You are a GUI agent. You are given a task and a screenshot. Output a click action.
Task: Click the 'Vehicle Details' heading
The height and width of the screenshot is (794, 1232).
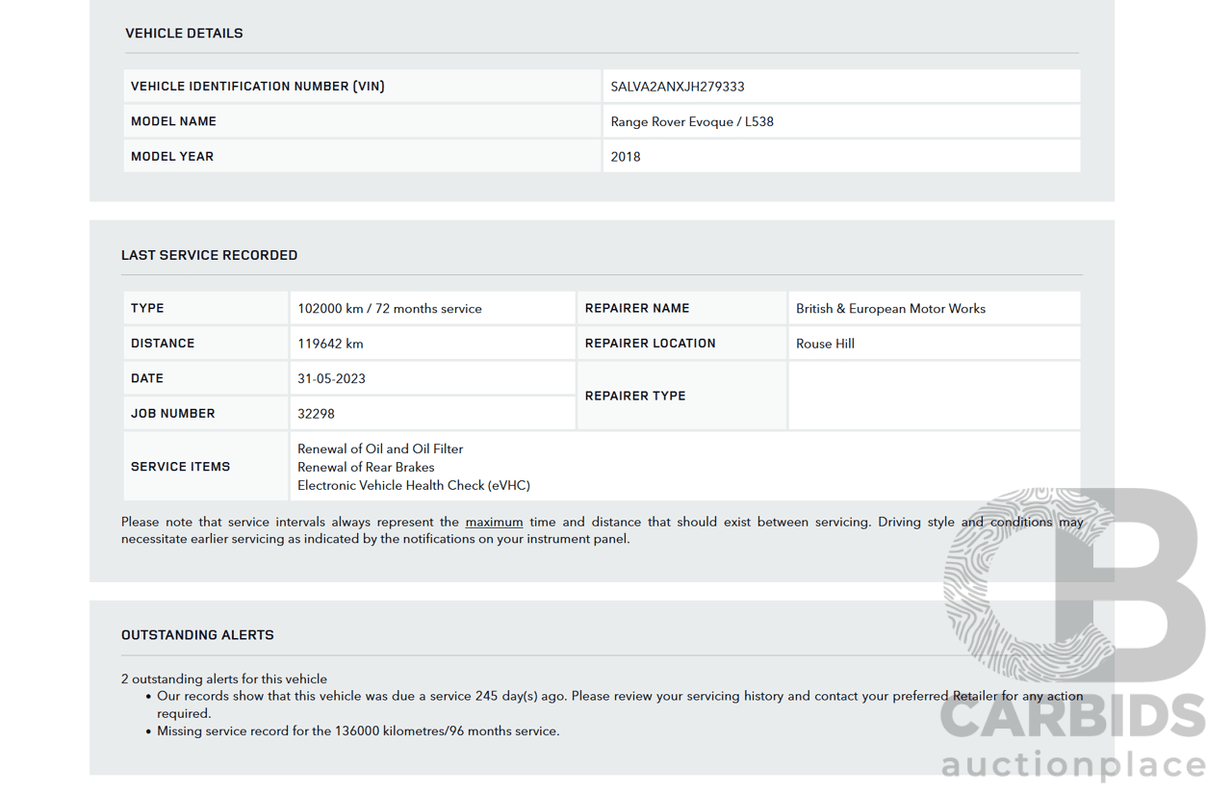coord(184,34)
